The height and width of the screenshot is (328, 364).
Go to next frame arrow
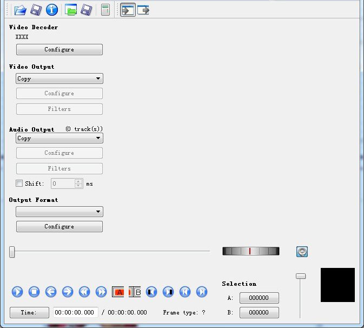pos(68,292)
